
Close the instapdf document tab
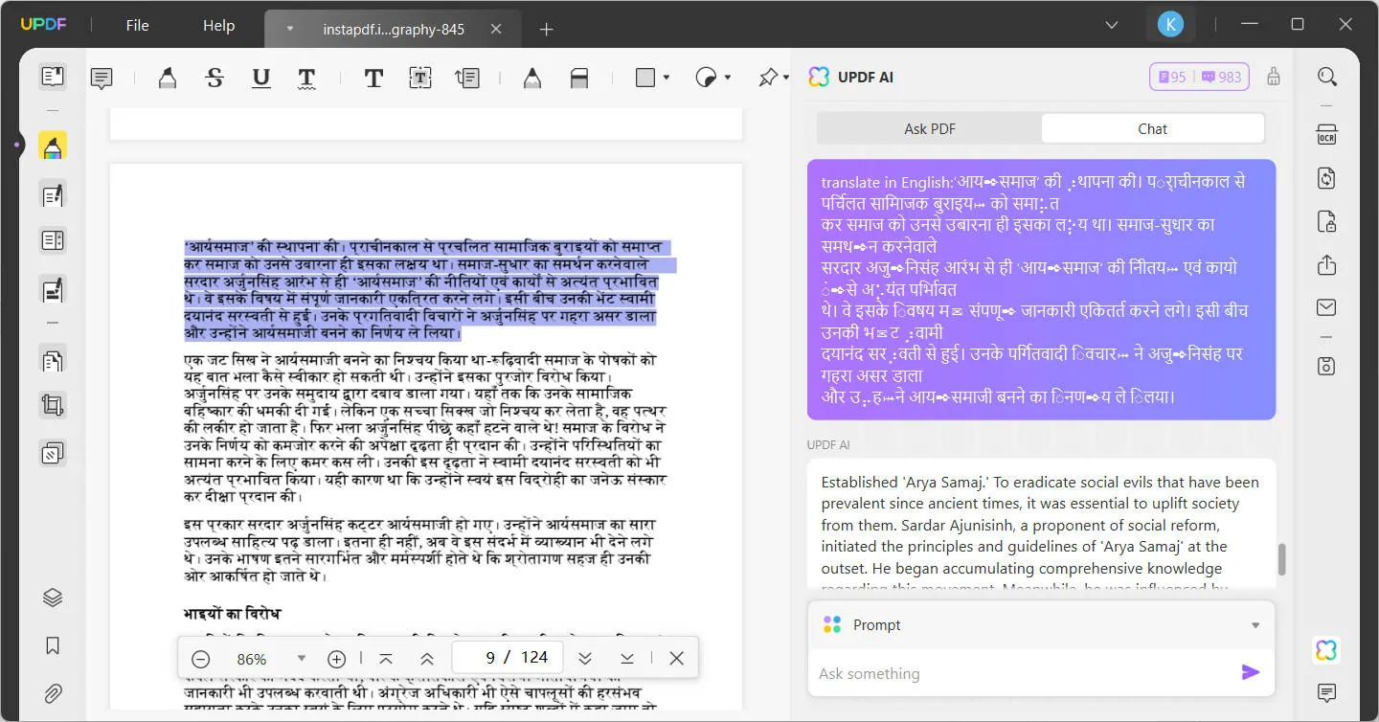pos(496,29)
